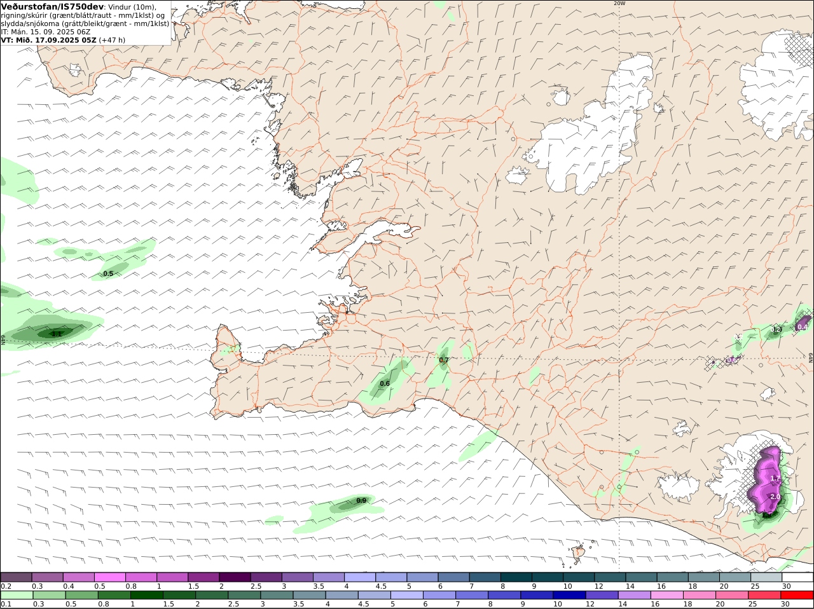Screen dimensions: 814x609
Task: Select top legend 6 slate blue swatch
Action: 453,577
